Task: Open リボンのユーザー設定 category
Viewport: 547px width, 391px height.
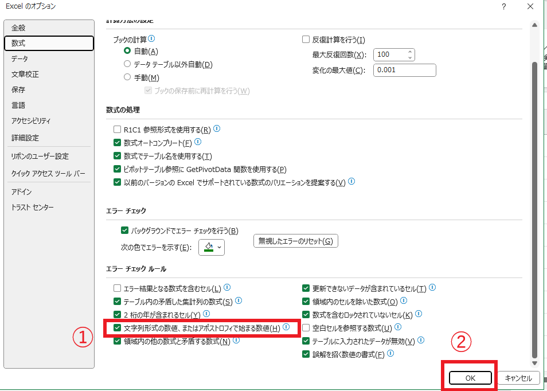Action: 49,157
